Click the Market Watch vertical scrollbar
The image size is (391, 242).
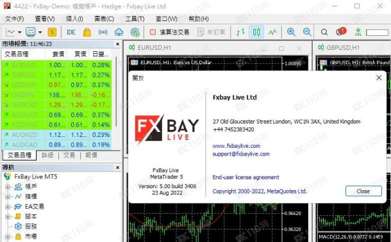(116, 92)
